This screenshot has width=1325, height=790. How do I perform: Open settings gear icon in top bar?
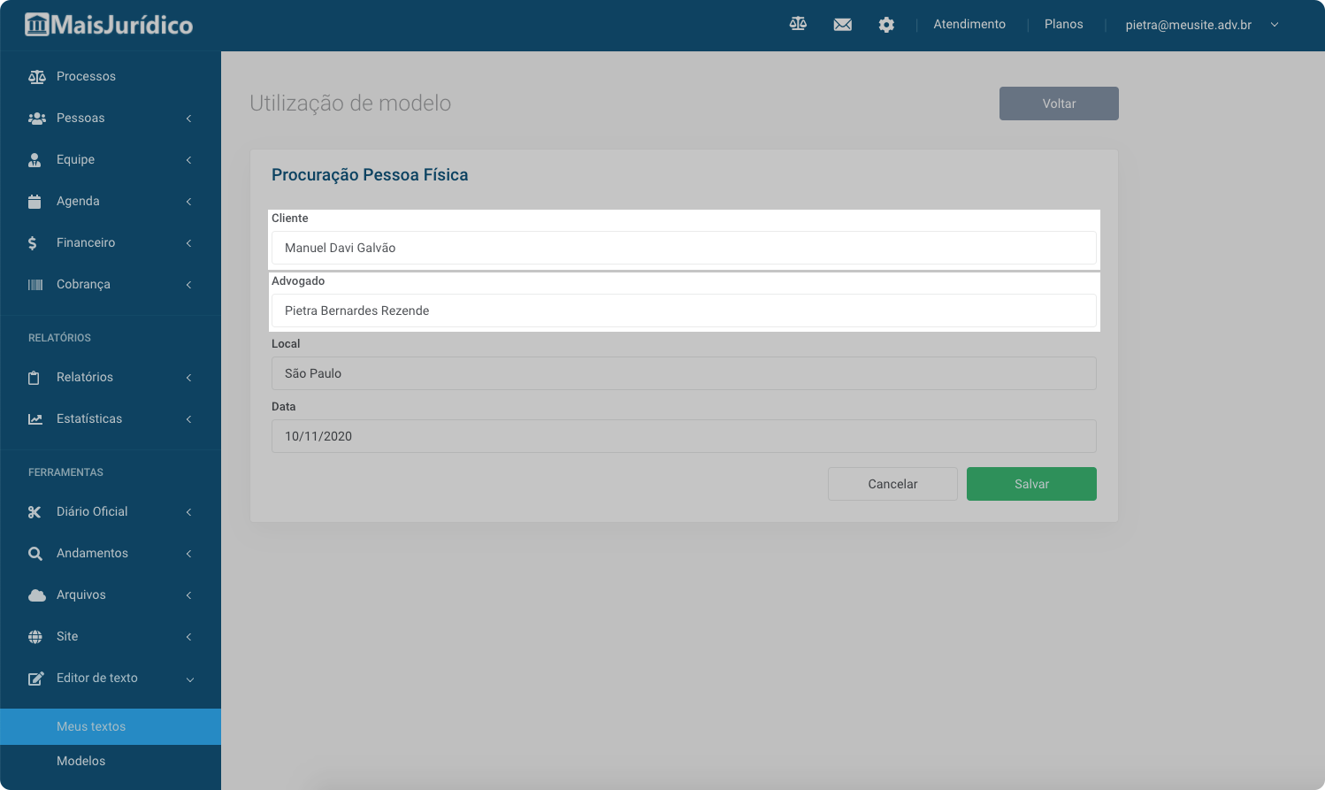click(x=886, y=25)
